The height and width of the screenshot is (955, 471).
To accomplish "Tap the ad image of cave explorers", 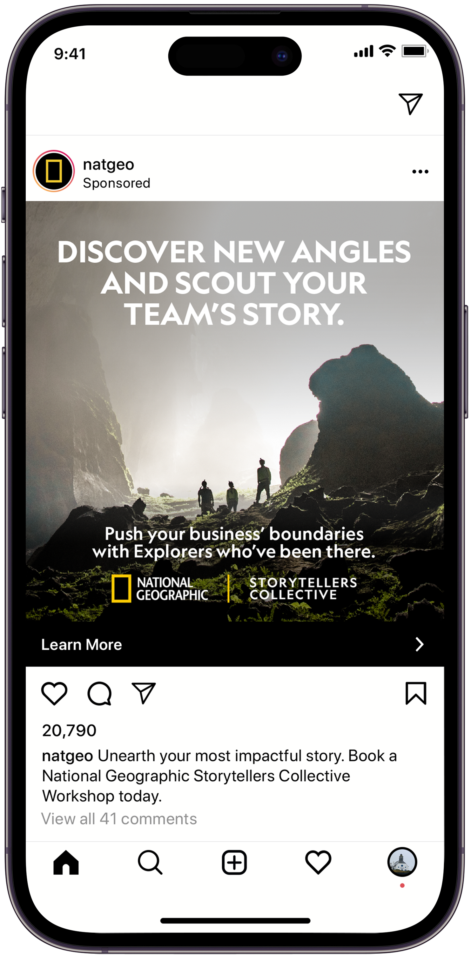I will click(234, 412).
